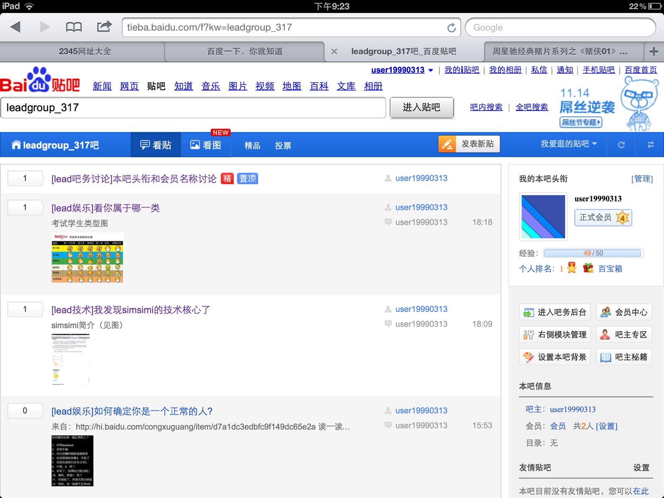Reload the page from the address bar
This screenshot has height=498, width=664.
[x=451, y=28]
